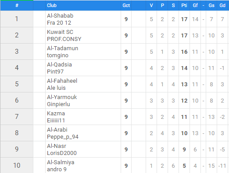Open the Al-Yarmouk club entry
The height and width of the screenshot is (173, 229).
coord(62,97)
